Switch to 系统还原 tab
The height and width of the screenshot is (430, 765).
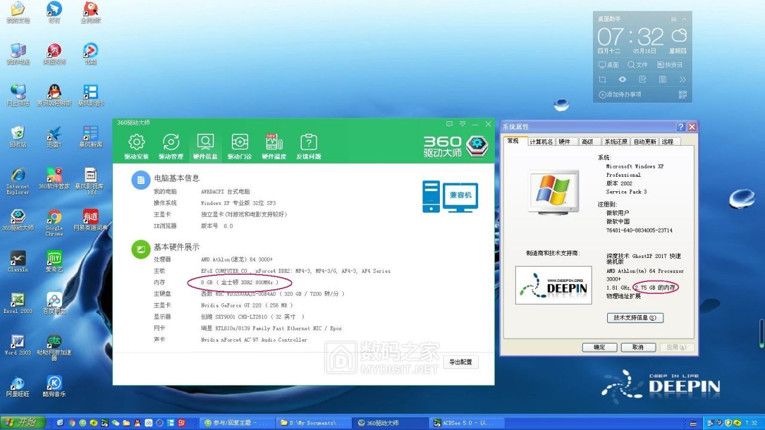point(616,142)
